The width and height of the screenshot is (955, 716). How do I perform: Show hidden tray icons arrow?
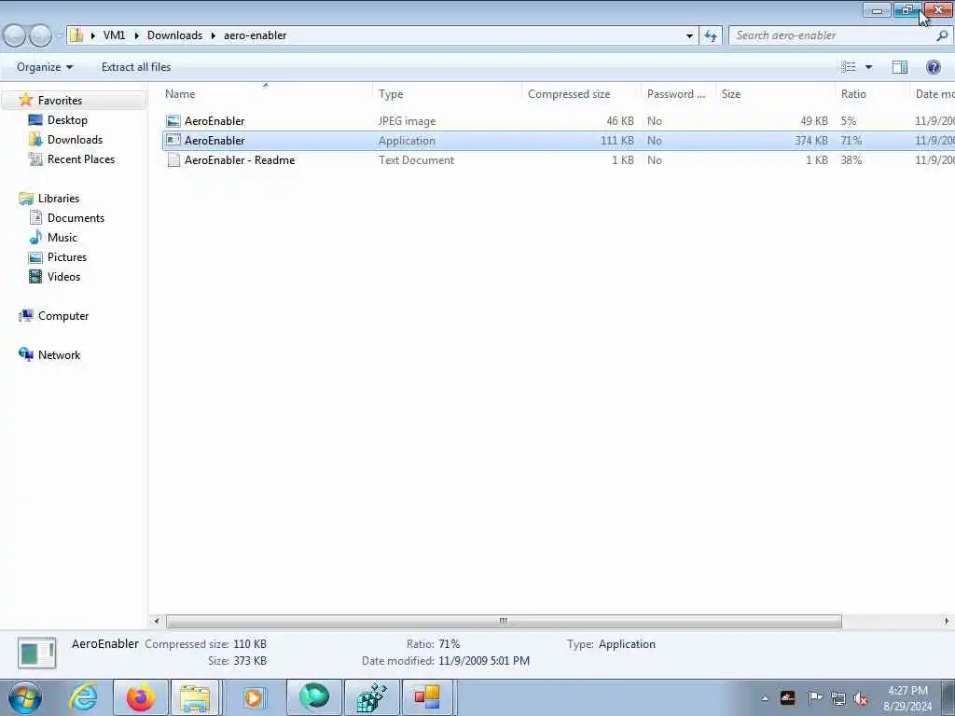click(x=765, y=698)
